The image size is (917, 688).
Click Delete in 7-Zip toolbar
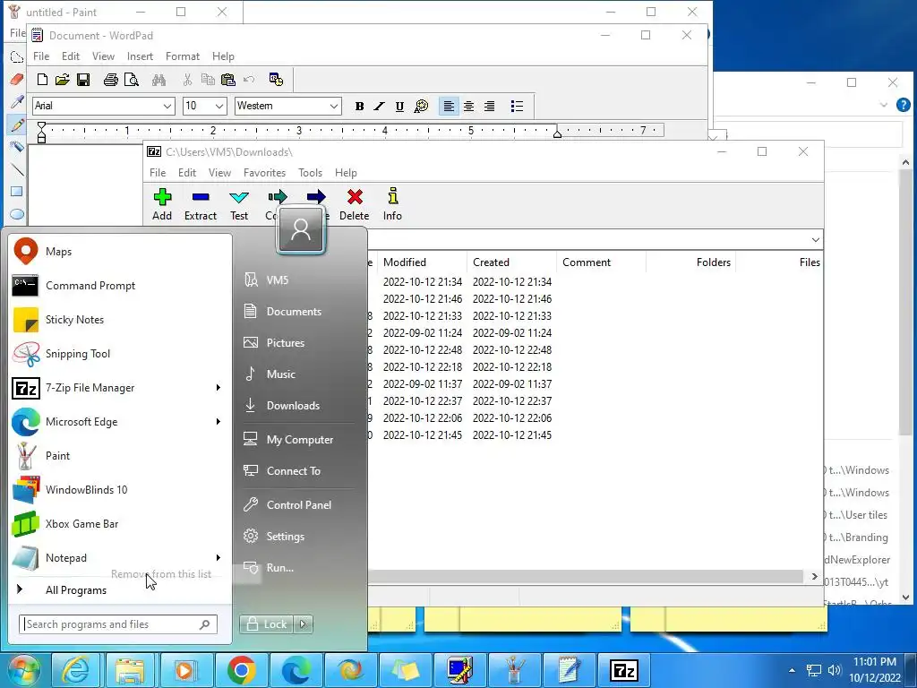tap(355, 205)
